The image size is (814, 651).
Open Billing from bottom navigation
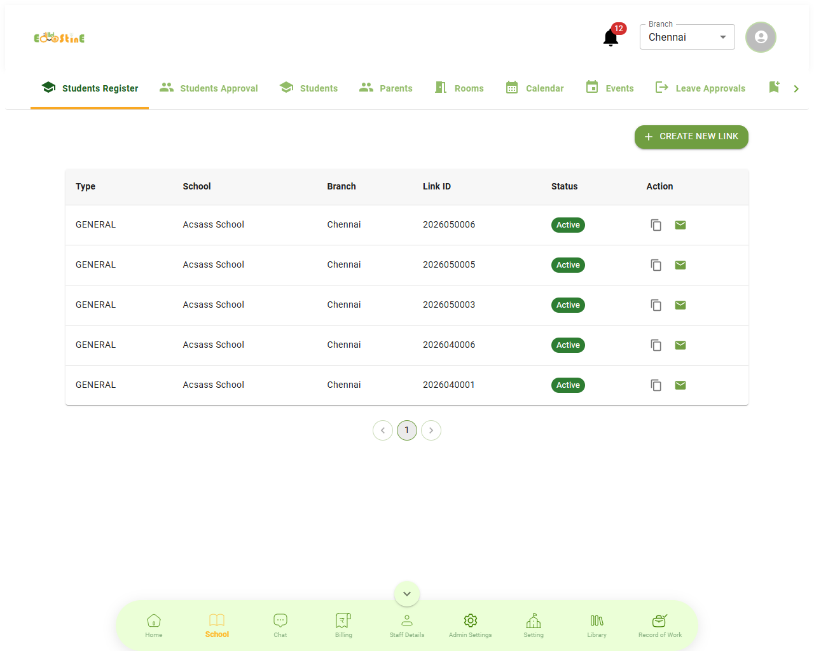tap(343, 626)
